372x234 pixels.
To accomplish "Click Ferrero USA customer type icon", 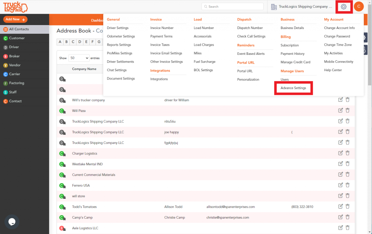I will (x=62, y=186).
